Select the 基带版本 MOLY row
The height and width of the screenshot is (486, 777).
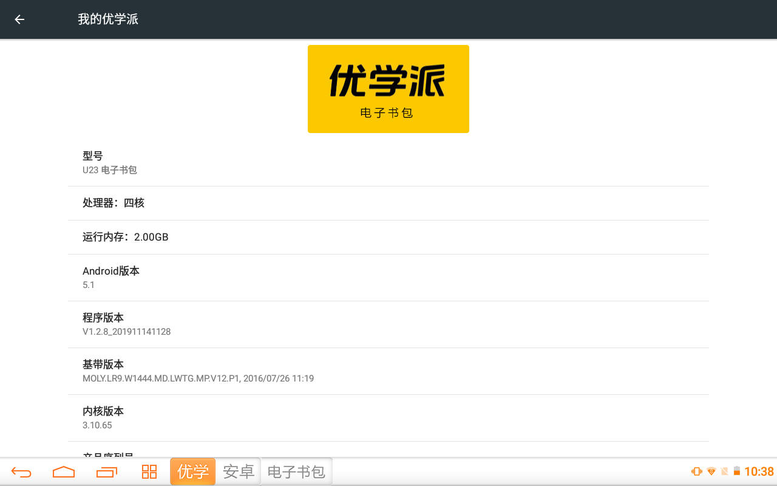point(388,371)
